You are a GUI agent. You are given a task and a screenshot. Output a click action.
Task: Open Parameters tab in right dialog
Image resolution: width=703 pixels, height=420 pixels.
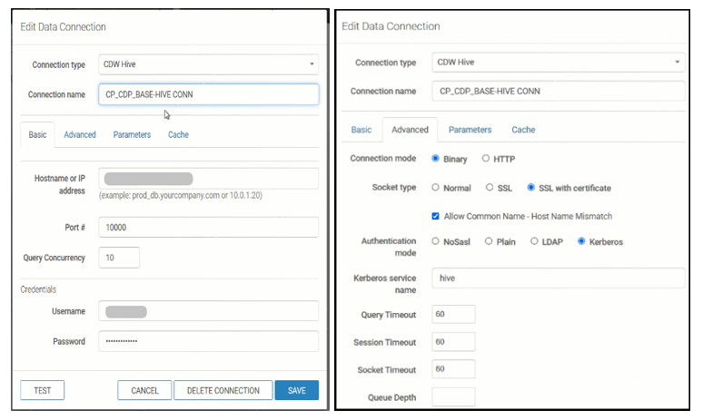(470, 130)
